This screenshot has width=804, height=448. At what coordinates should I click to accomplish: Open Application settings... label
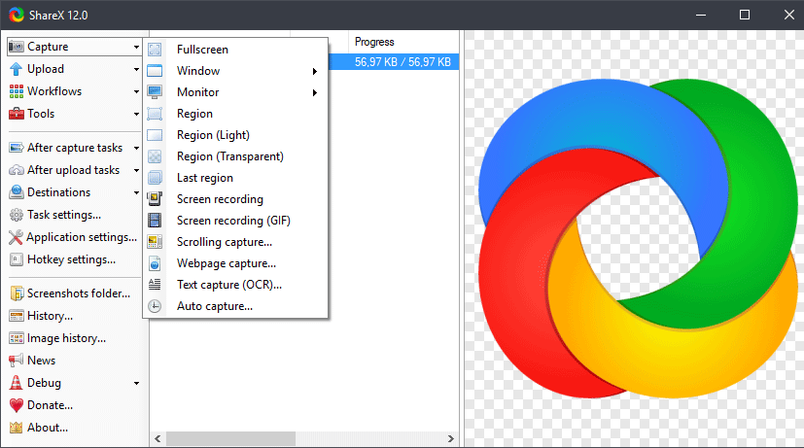click(x=82, y=237)
